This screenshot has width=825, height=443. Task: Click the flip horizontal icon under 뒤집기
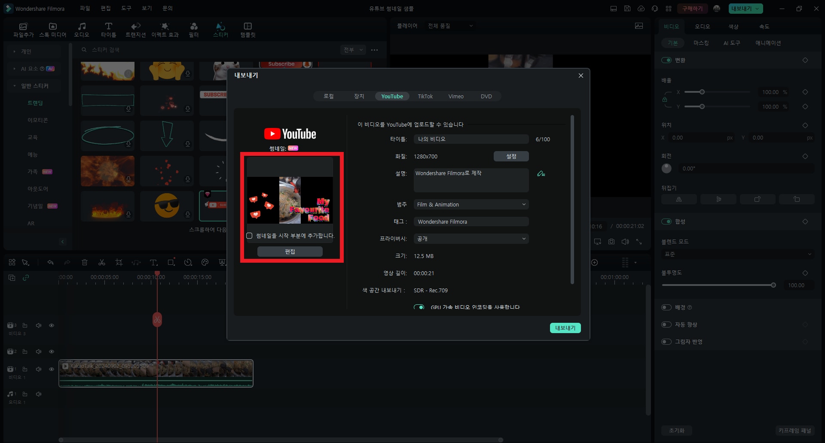pos(679,199)
